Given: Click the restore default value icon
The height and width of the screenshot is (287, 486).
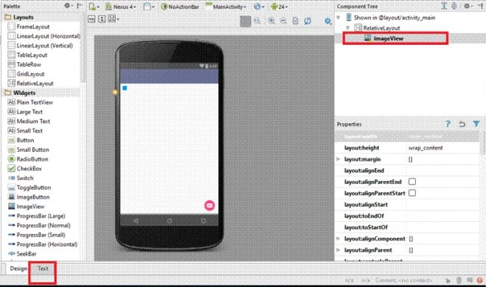Looking at the screenshot, I should pyautogui.click(x=462, y=124).
